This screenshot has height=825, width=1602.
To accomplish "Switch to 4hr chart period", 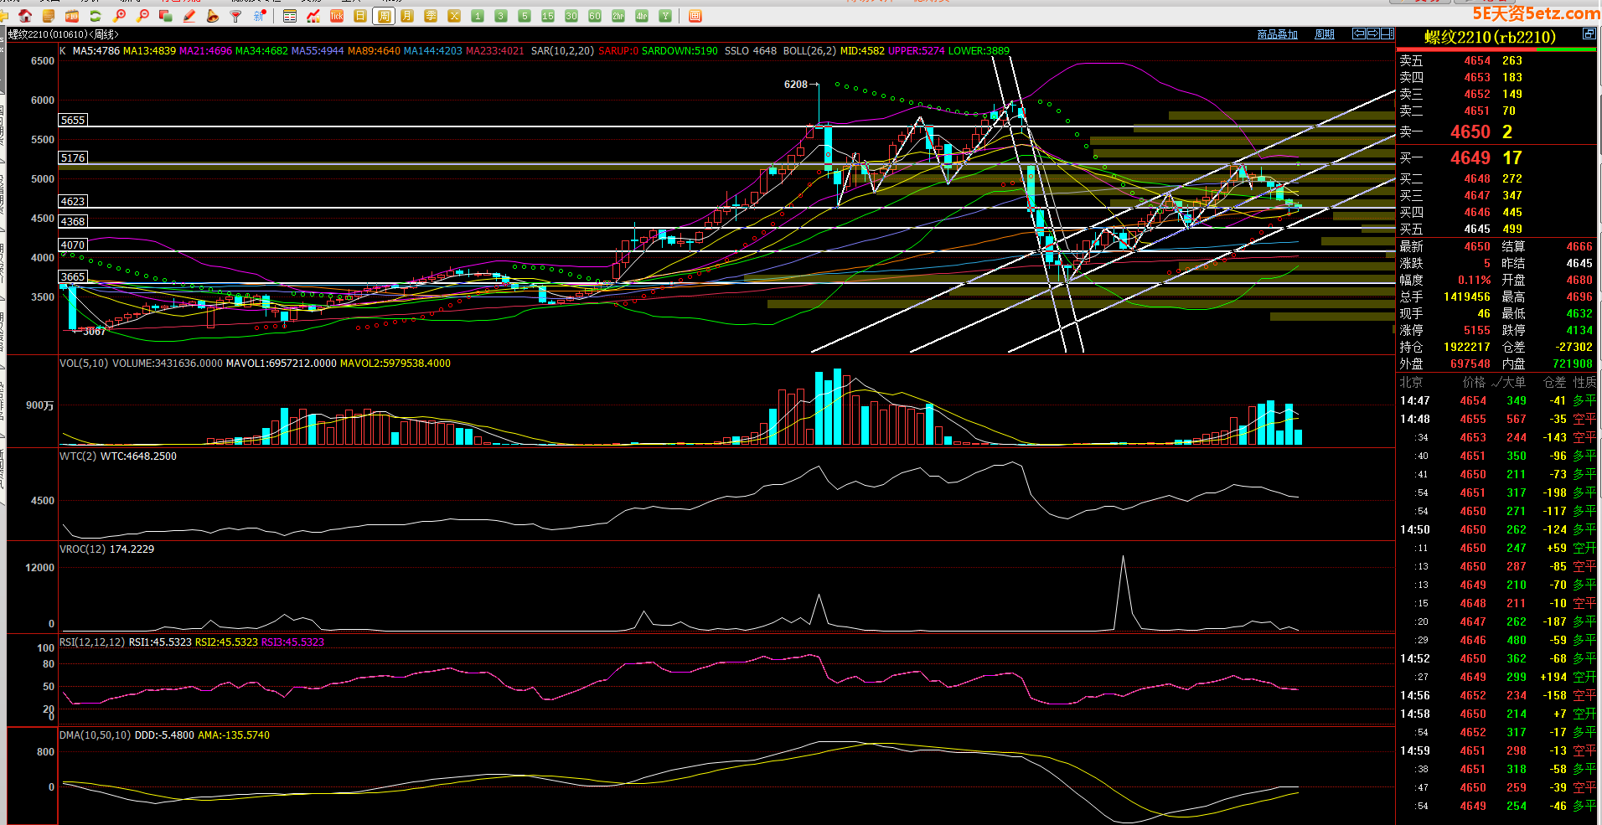I will pos(642,16).
